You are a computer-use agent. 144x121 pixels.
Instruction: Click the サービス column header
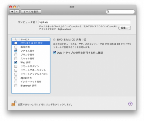pyautogui.click(x=35, y=39)
